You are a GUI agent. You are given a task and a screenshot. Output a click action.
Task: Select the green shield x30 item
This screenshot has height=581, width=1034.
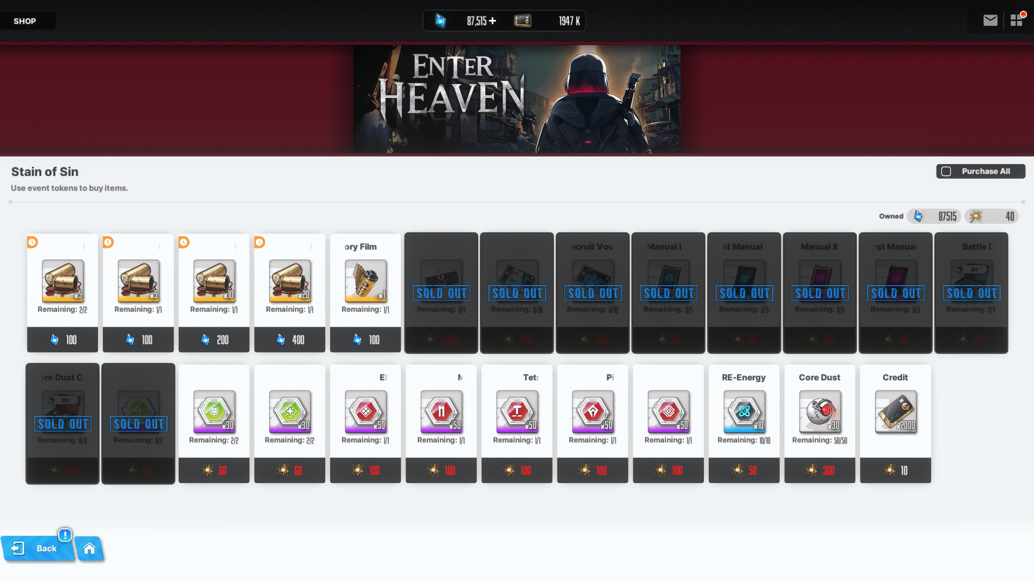[214, 412]
